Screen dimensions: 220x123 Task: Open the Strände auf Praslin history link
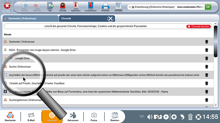[37, 83]
